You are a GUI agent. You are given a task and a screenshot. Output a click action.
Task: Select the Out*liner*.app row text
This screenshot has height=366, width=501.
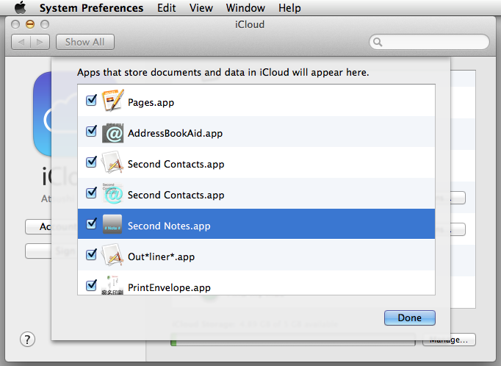pyautogui.click(x=161, y=256)
